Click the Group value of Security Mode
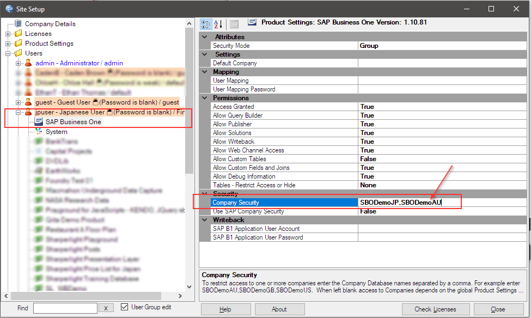 (x=369, y=46)
